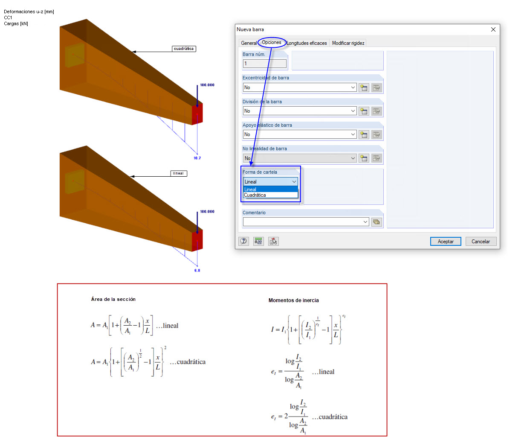Image resolution: width=530 pixels, height=440 pixels.
Task: Open the División de la barra dropdown
Action: click(x=353, y=111)
